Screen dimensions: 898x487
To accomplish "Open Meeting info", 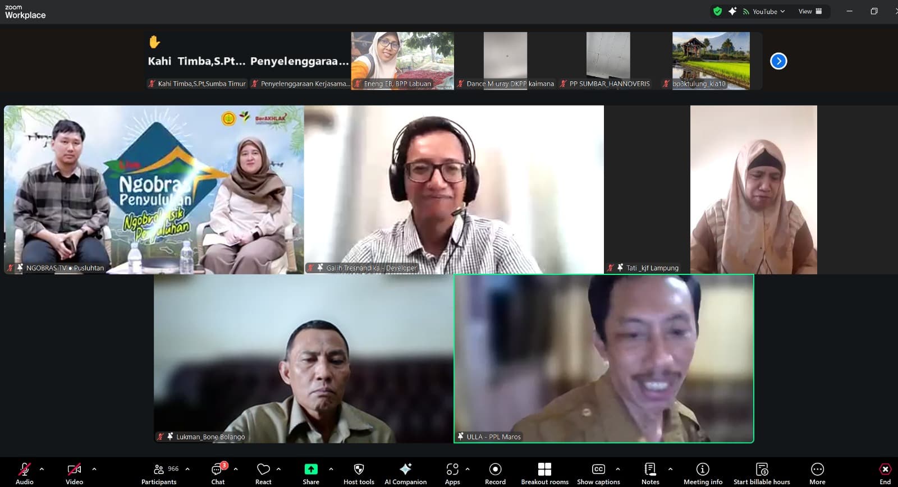I will pyautogui.click(x=703, y=473).
